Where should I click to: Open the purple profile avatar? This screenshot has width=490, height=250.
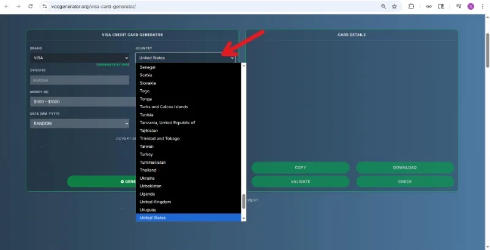470,6
